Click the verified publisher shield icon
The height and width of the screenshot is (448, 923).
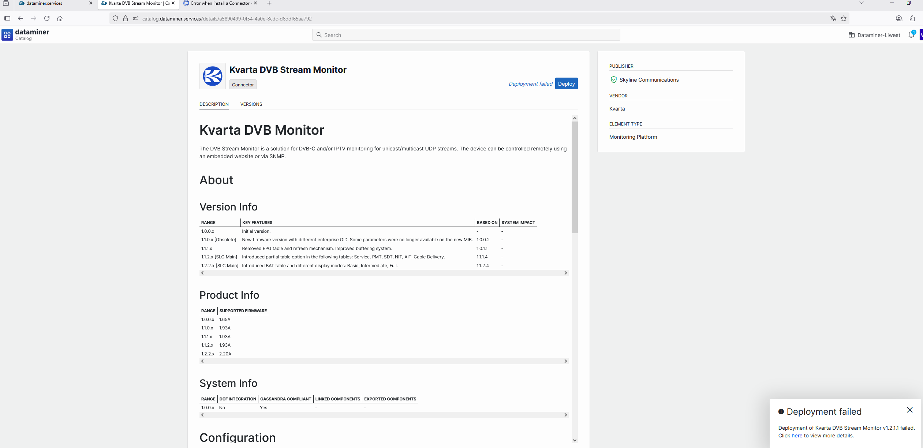point(614,79)
